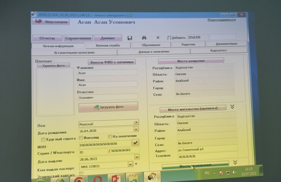Viewport: 281px width, 182px height.
Task: Click the Отчество input field
Action: [x=108, y=97]
